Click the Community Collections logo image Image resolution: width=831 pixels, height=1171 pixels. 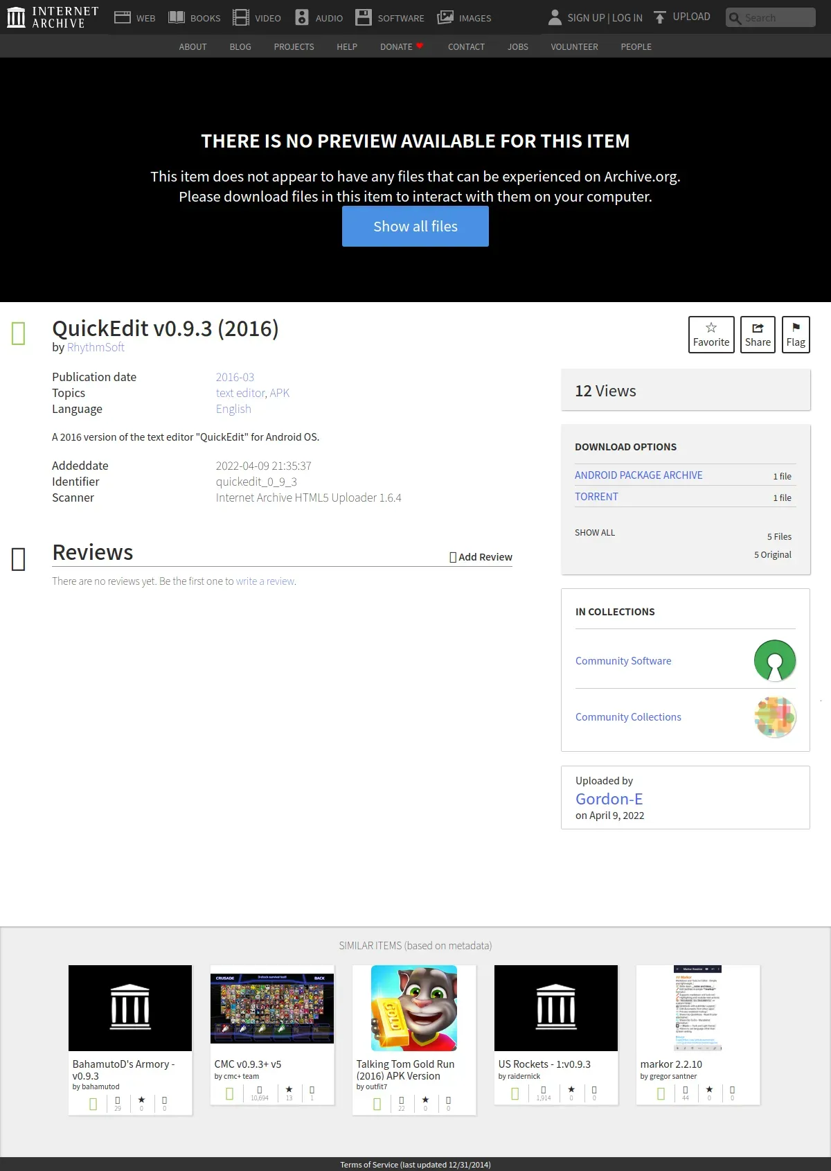click(x=775, y=716)
